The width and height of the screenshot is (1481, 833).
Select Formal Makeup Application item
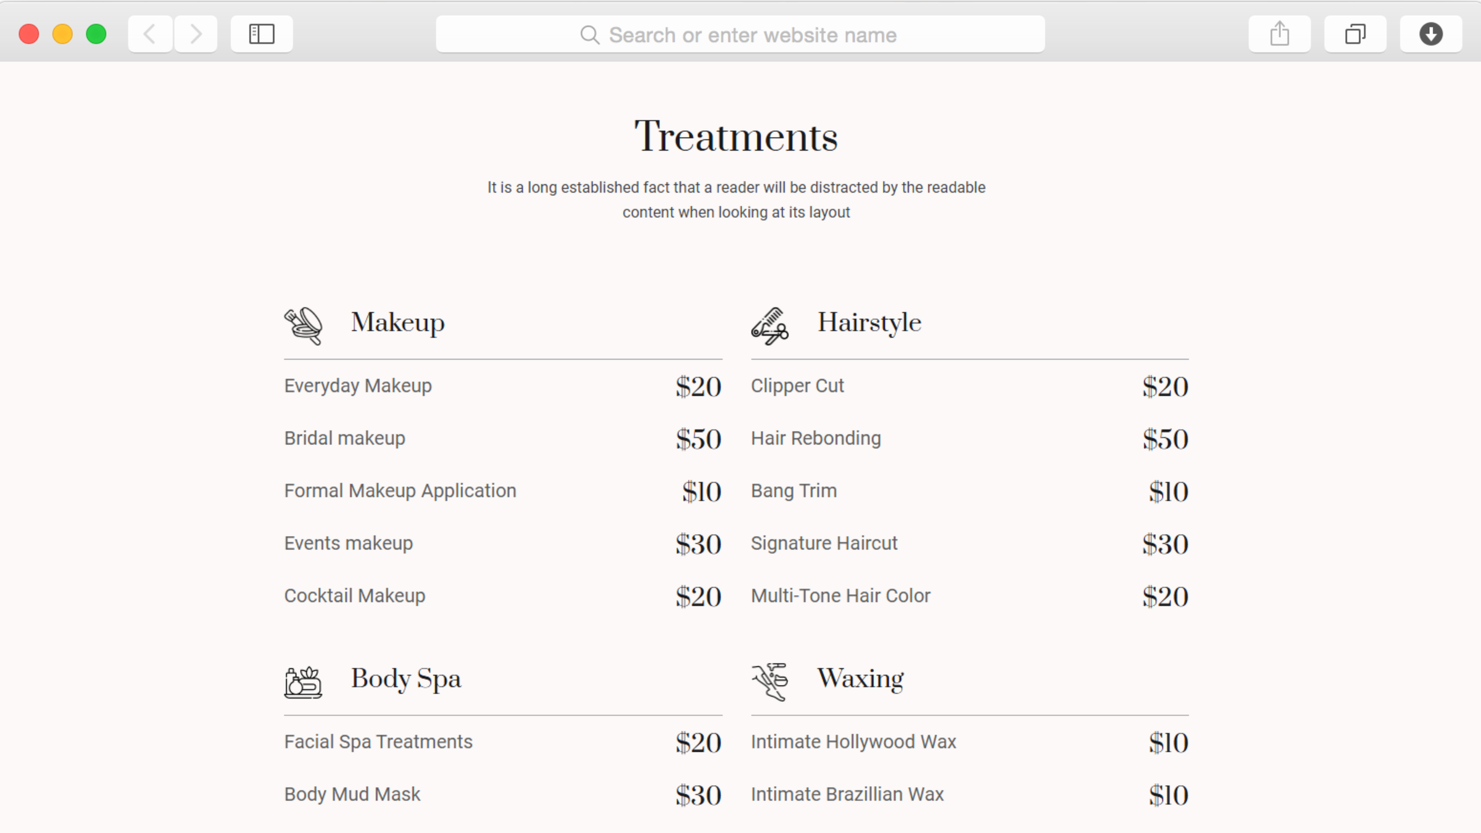tap(400, 491)
